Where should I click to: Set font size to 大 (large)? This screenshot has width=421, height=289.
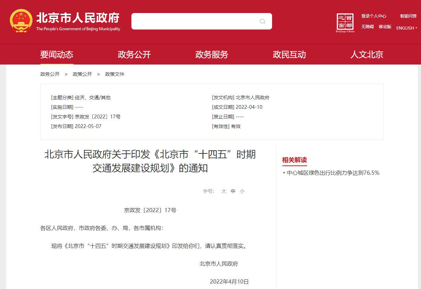pos(224,191)
